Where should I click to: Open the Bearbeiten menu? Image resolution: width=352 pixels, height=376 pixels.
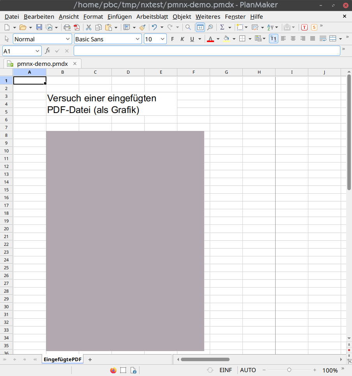(39, 16)
